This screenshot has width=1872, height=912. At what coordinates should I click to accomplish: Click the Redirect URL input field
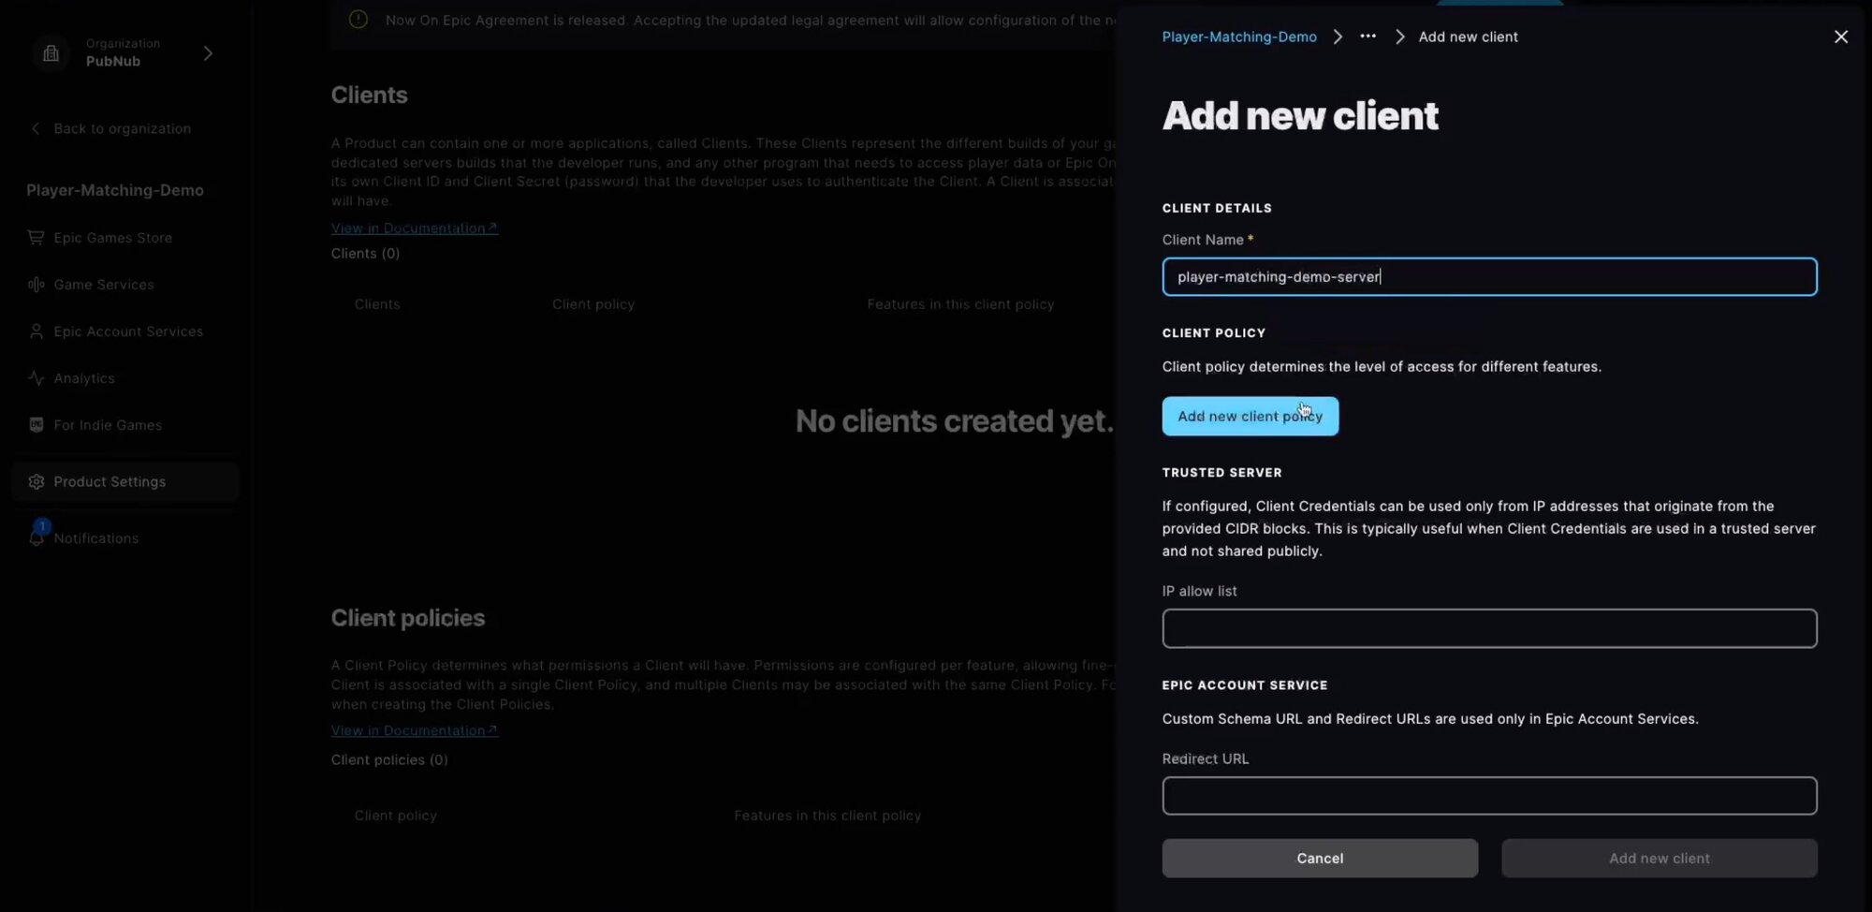tap(1488, 796)
